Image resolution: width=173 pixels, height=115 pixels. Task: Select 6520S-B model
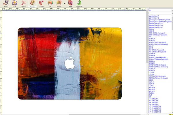[152, 71]
